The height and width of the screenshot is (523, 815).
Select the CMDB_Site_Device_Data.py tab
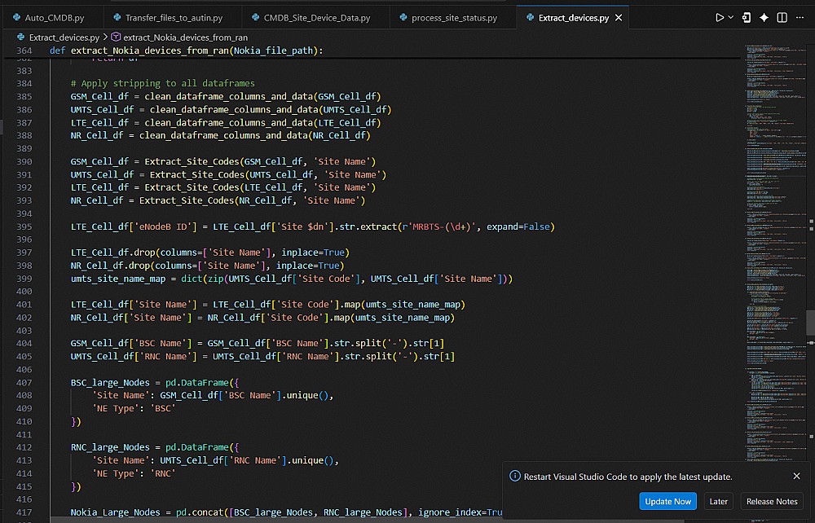click(x=311, y=18)
